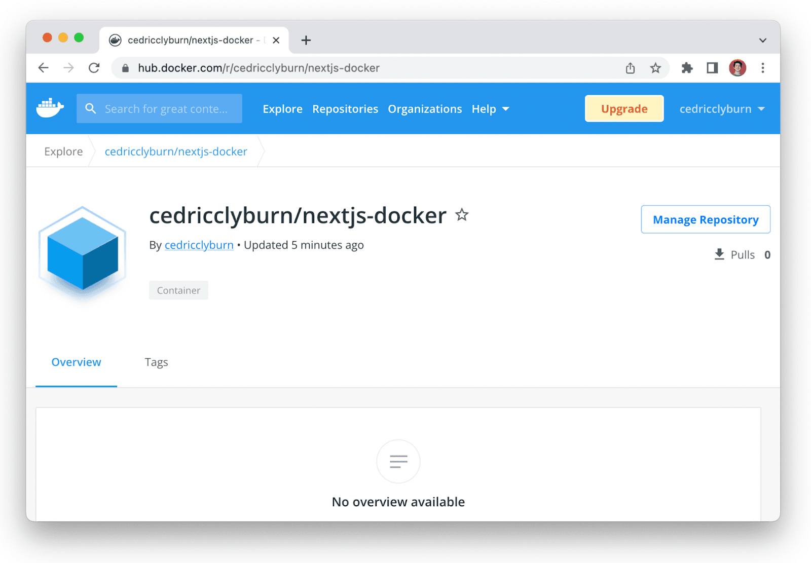Click the Docker whale logo
Image resolution: width=811 pixels, height=563 pixels.
50,108
